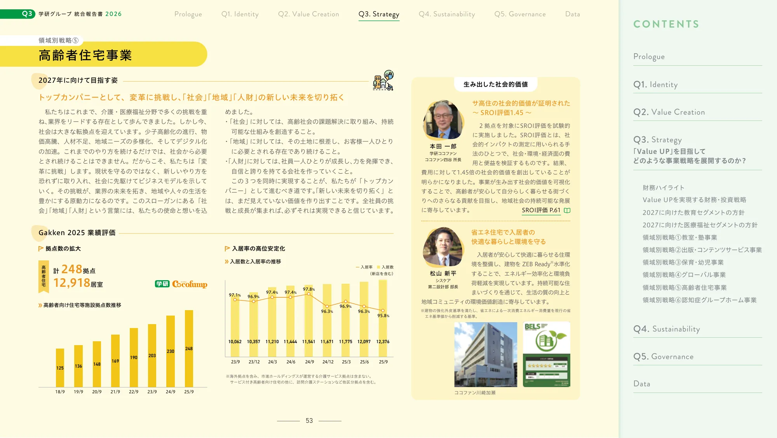This screenshot has height=438, width=777.
Task: Click the 97.8% occupancy data point
Action: coord(309,294)
